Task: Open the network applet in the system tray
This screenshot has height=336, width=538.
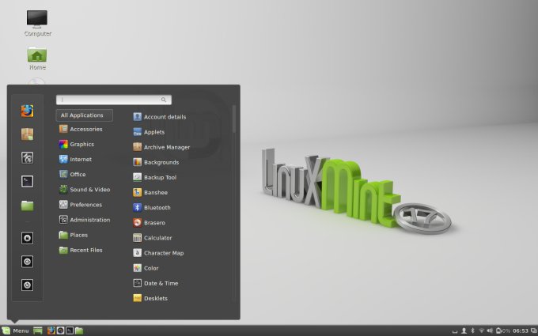Action: point(481,330)
